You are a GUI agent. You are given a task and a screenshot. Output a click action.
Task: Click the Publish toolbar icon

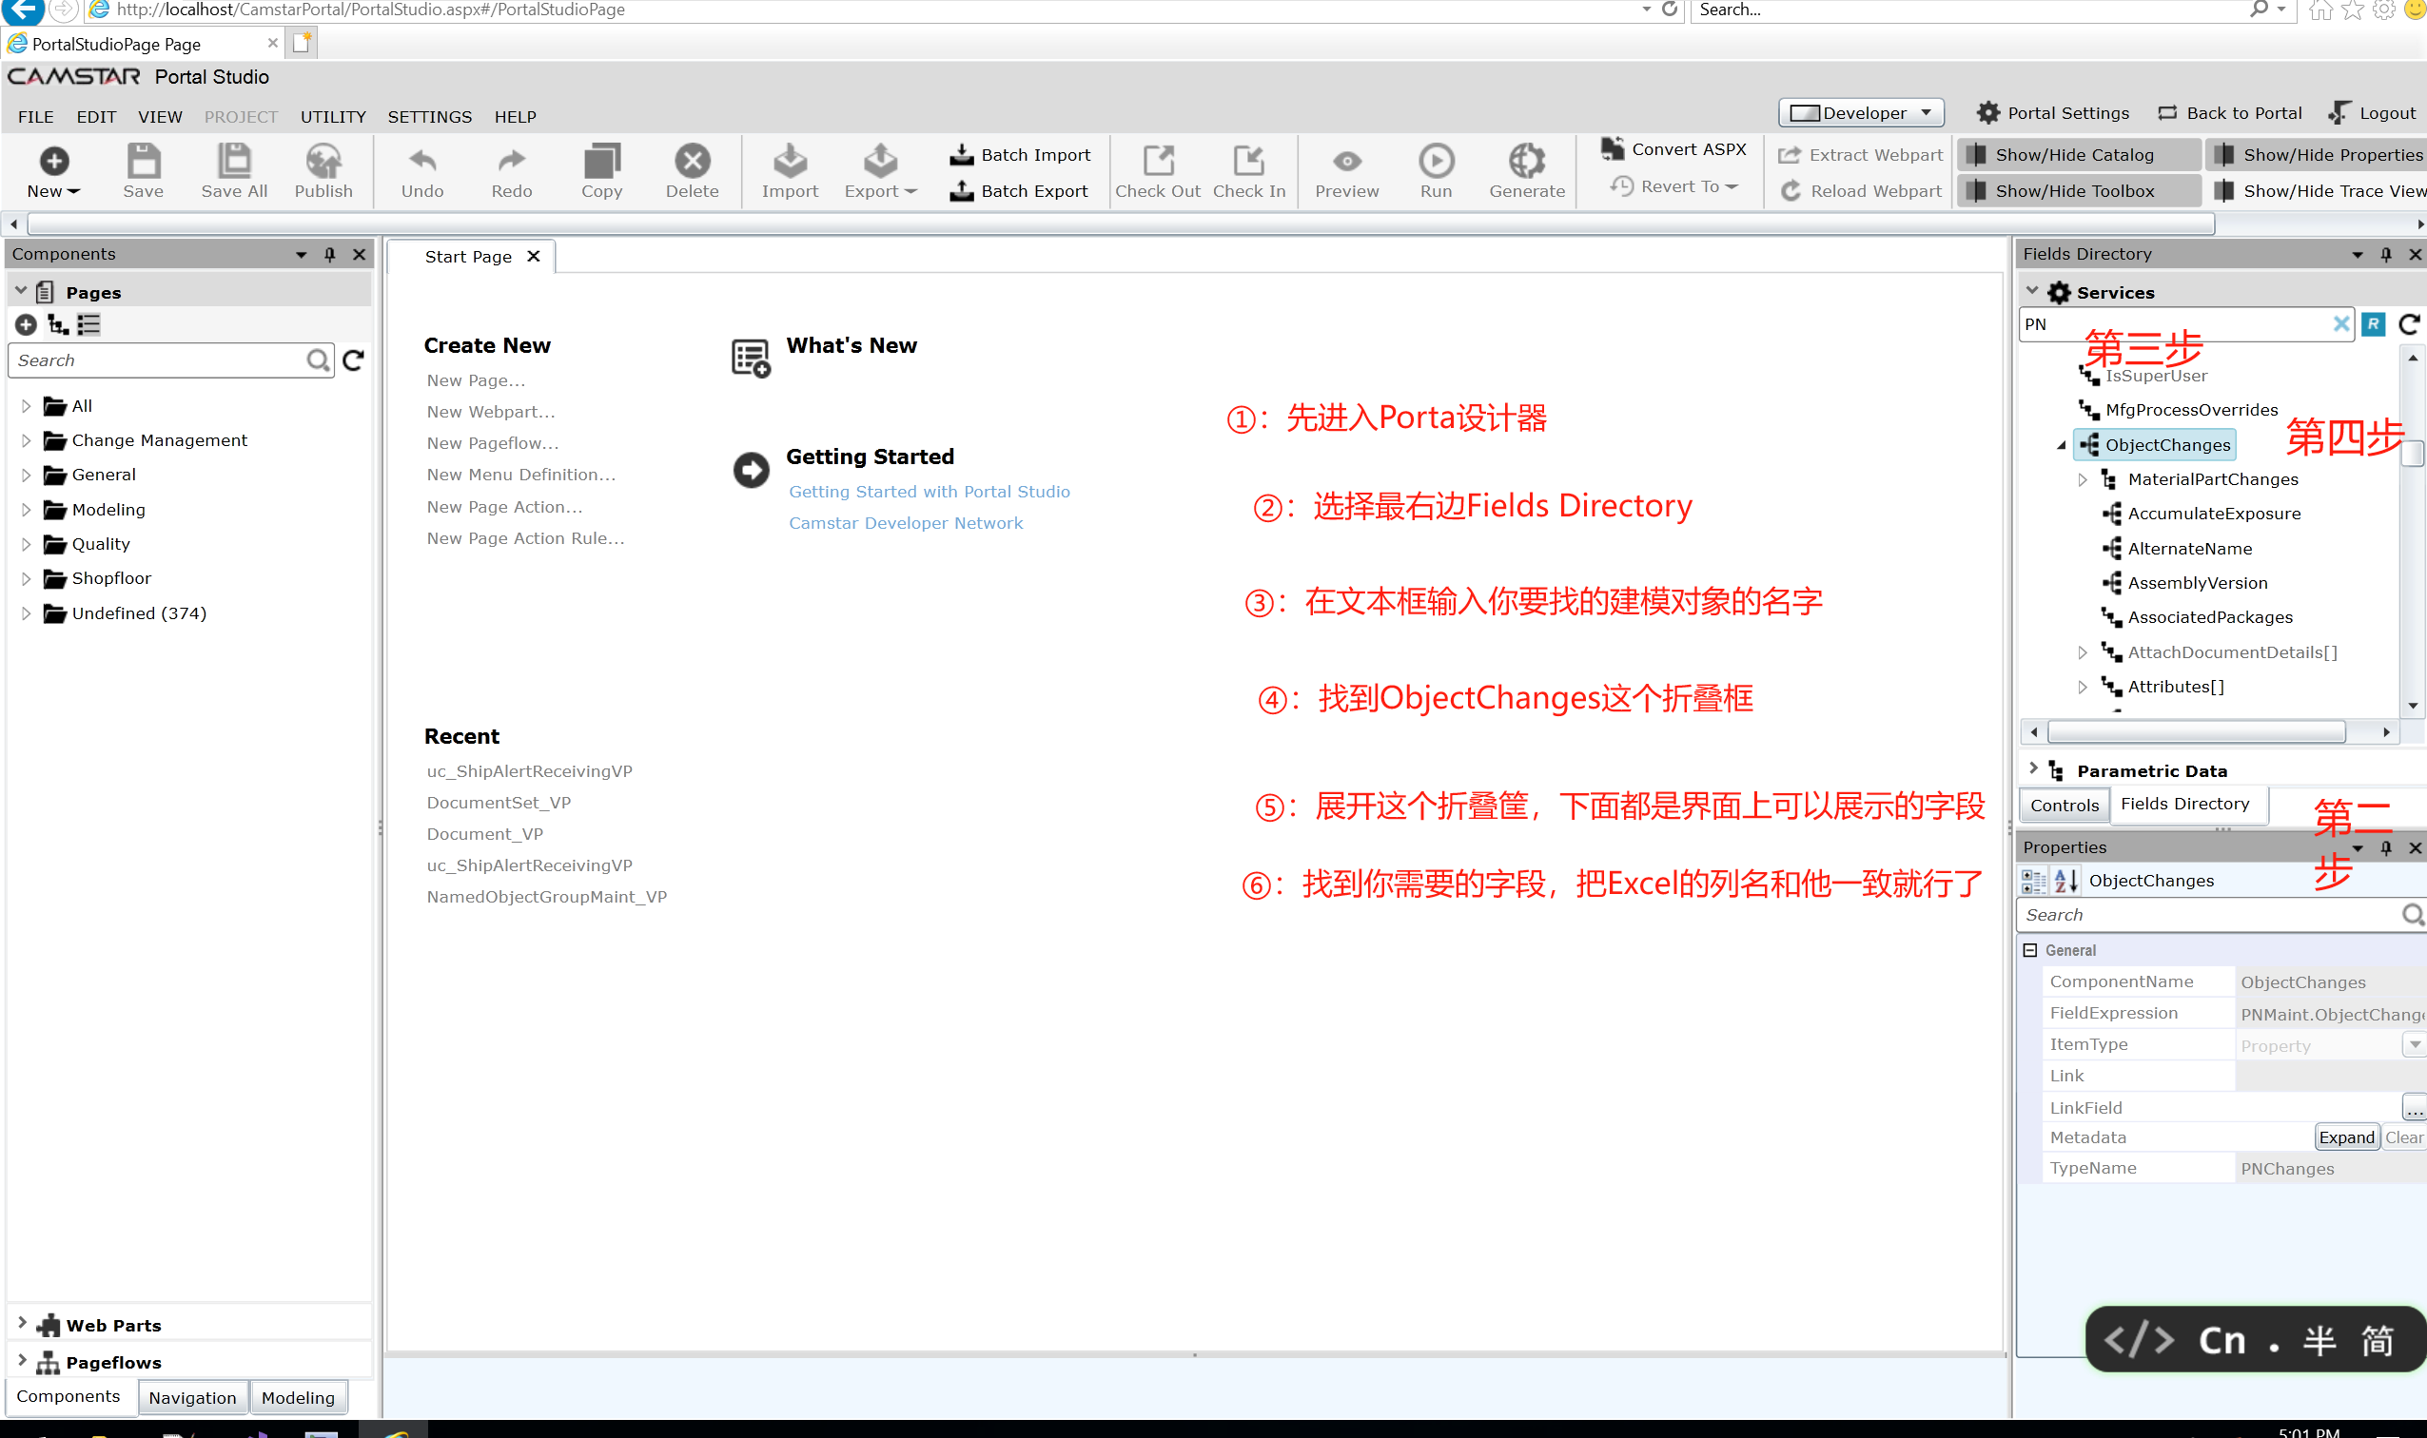[x=323, y=162]
